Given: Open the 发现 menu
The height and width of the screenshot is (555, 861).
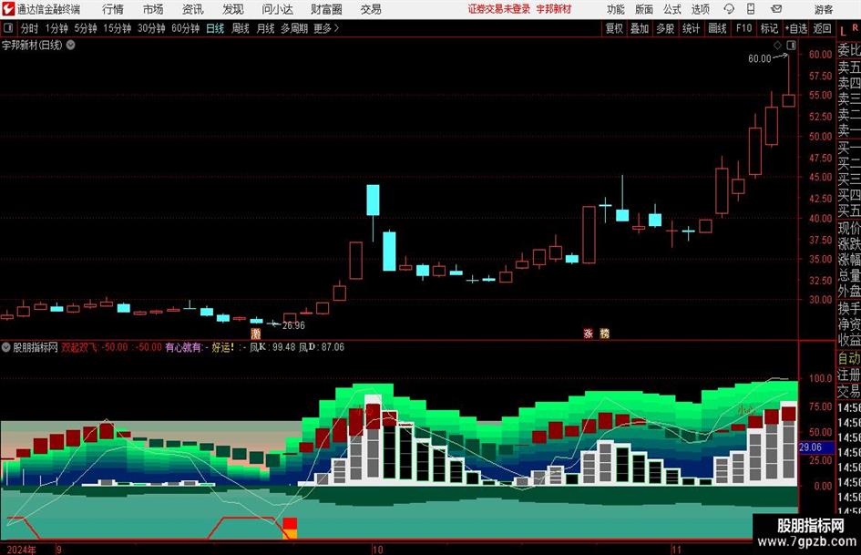Looking at the screenshot, I should point(233,9).
